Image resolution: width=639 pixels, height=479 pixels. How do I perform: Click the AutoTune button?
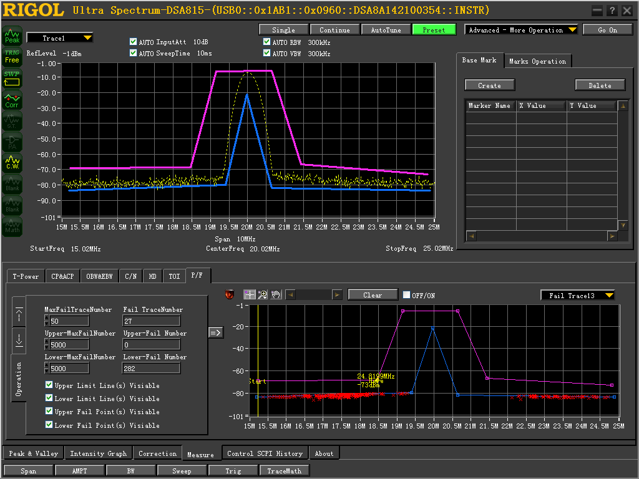click(386, 30)
